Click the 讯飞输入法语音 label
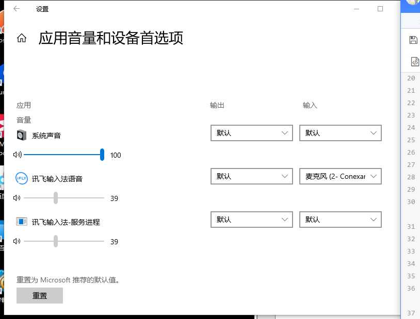This screenshot has height=319, width=420. (57, 179)
